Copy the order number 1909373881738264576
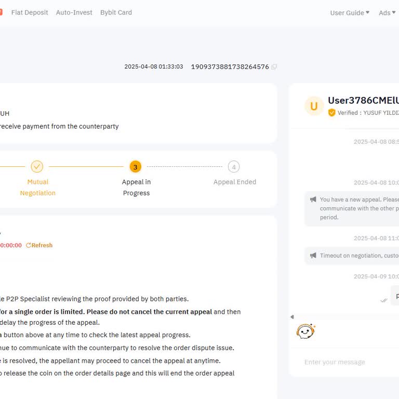 click(274, 67)
